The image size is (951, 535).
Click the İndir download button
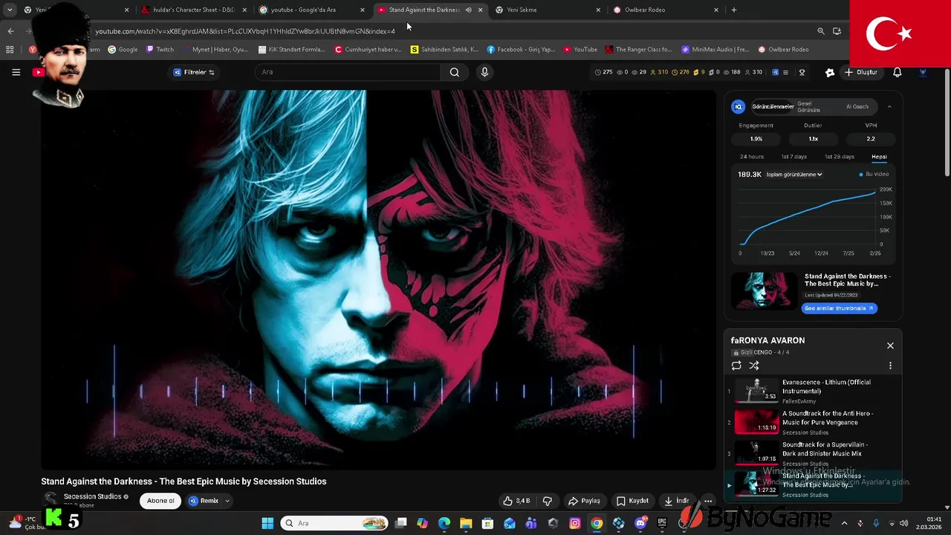coord(676,501)
